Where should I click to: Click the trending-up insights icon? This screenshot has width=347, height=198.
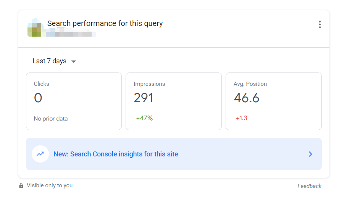point(40,154)
